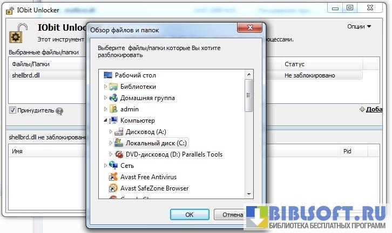
Task: Toggle the Принудитель forced mode checkbox
Action: coord(12,110)
